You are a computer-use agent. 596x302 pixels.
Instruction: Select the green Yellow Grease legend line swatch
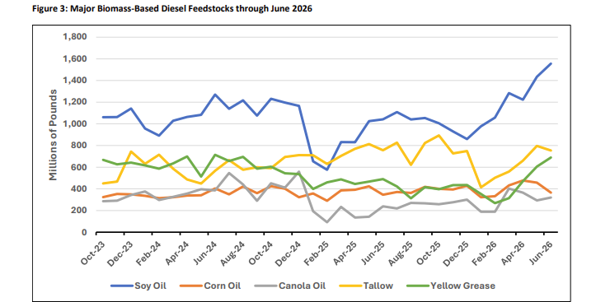[418, 286]
